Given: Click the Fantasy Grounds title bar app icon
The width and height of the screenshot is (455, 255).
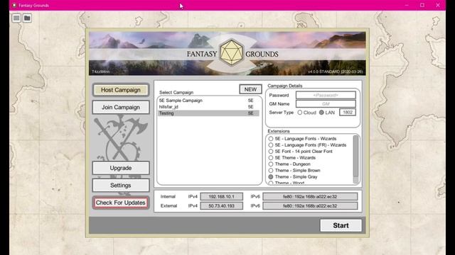Looking at the screenshot, I should pos(14,5).
